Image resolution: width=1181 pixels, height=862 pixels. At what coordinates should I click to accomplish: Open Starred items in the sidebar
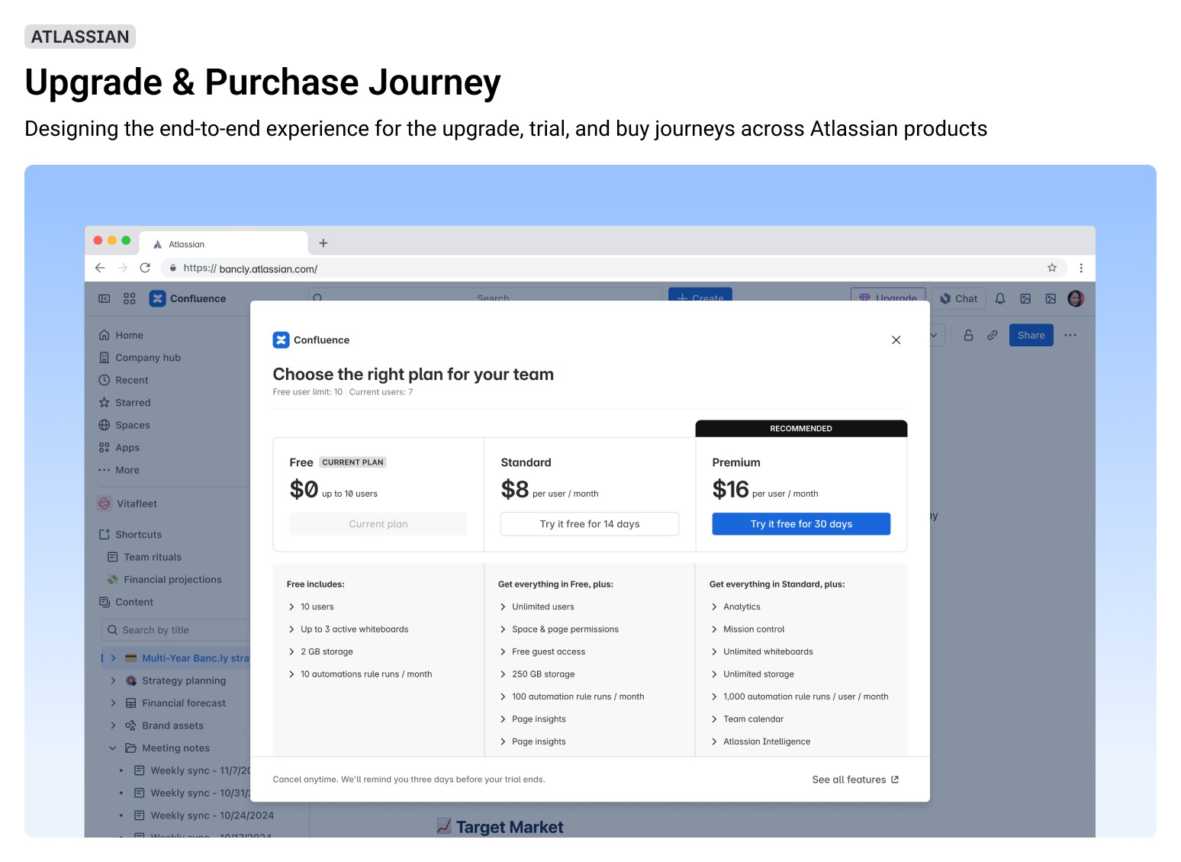coord(105,402)
